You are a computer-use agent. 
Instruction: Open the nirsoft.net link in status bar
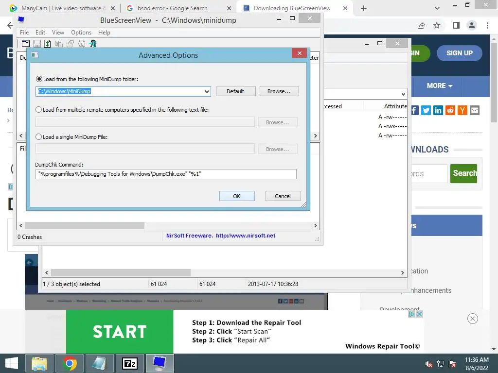point(246,236)
